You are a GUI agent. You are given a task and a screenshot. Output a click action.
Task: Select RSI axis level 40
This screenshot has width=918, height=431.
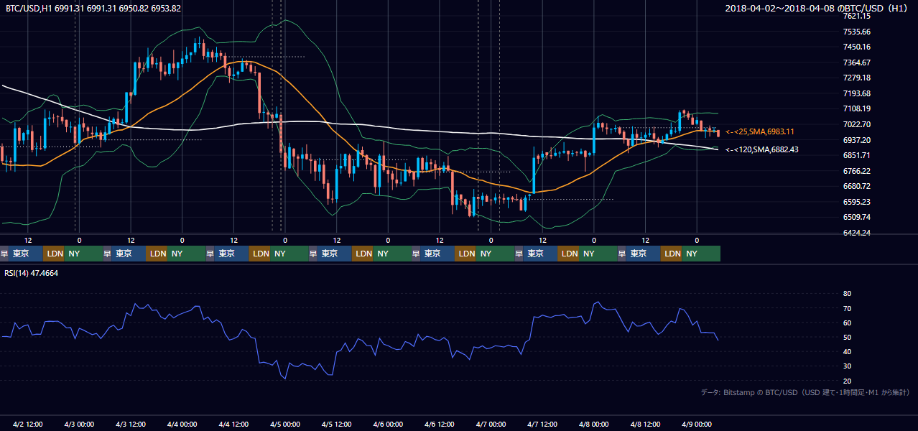(847, 351)
